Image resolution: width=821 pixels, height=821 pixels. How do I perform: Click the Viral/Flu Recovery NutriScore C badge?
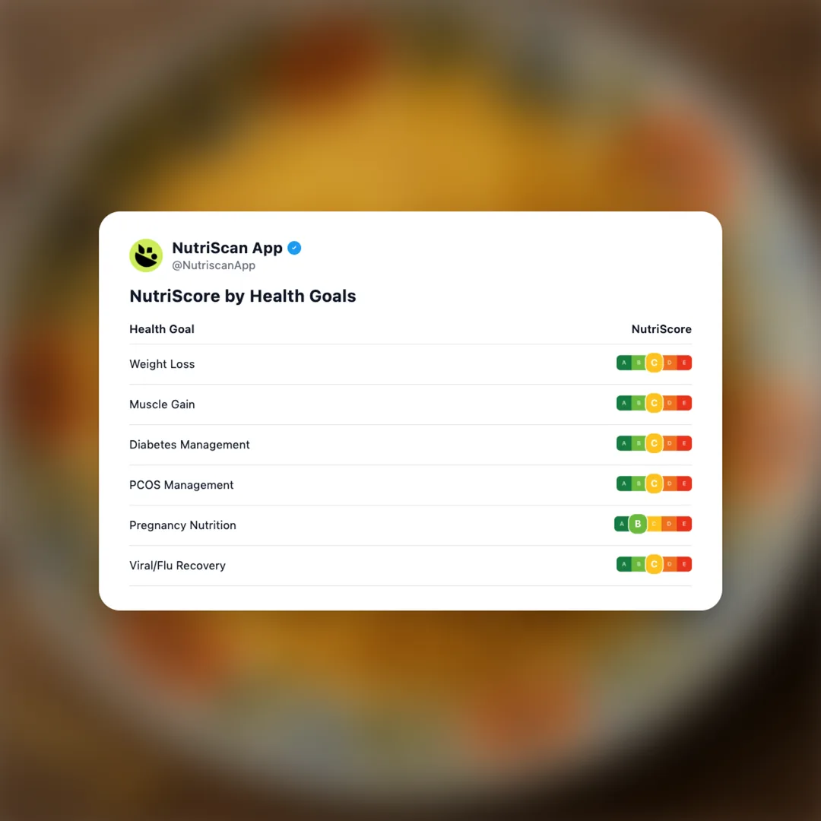(x=654, y=565)
